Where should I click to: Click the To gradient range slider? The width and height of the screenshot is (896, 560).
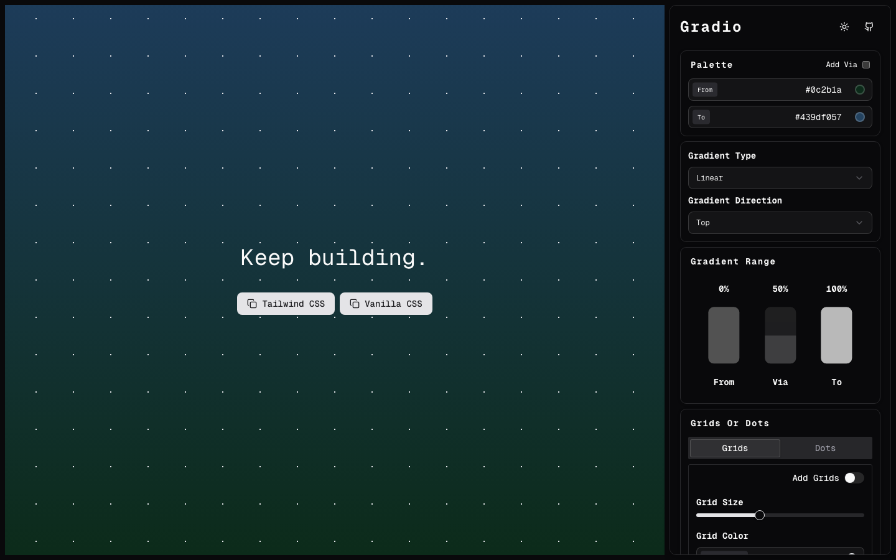[836, 335]
